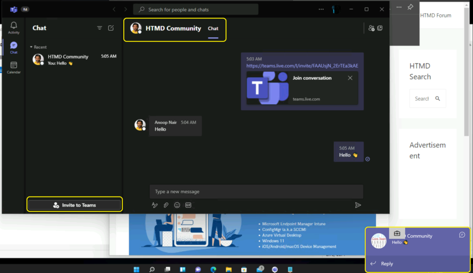
Task: Click the briefcase icon on notification toast
Action: (397, 233)
